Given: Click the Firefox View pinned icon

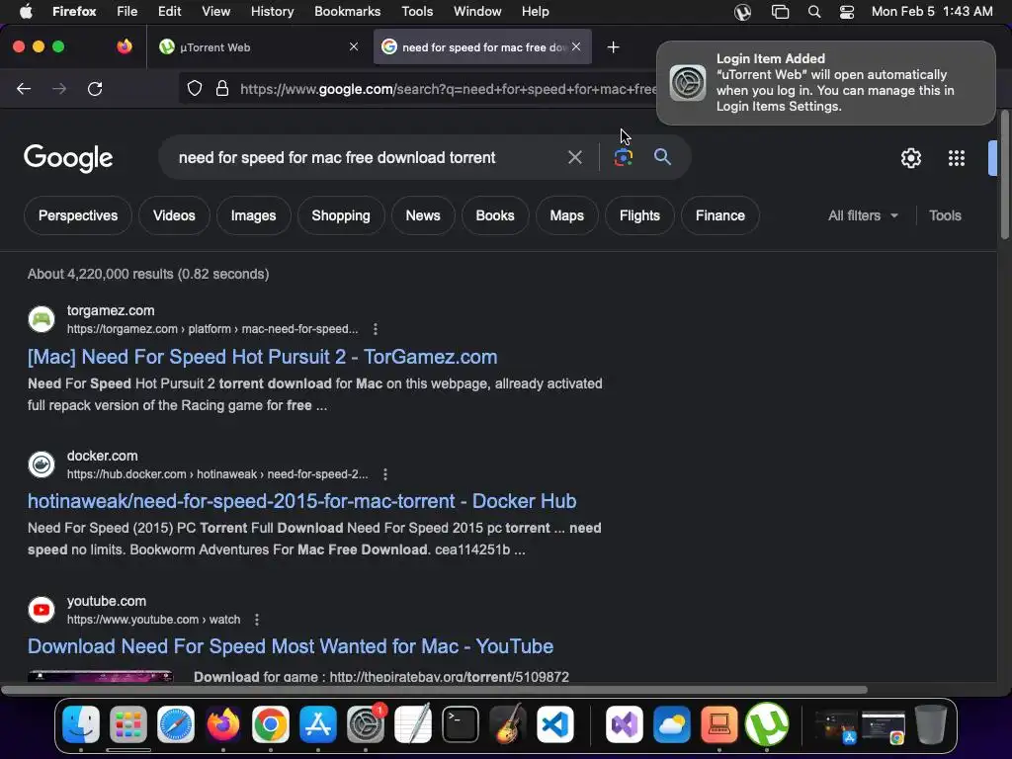Looking at the screenshot, I should point(124,46).
